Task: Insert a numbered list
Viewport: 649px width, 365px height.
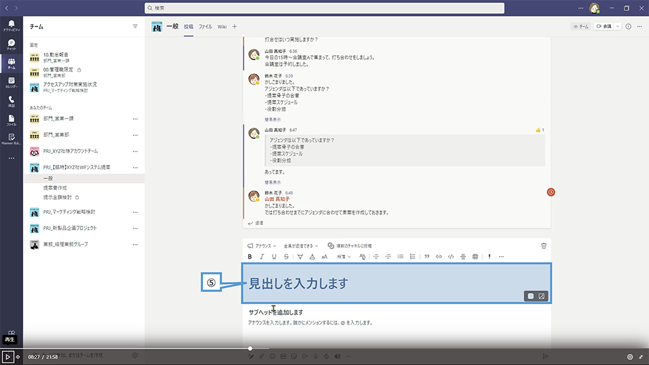Action: pyautogui.click(x=413, y=257)
